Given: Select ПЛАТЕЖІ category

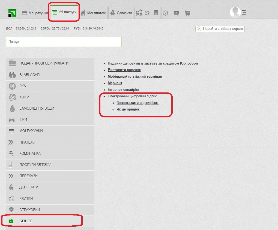Looking at the screenshot, I should [50, 142].
